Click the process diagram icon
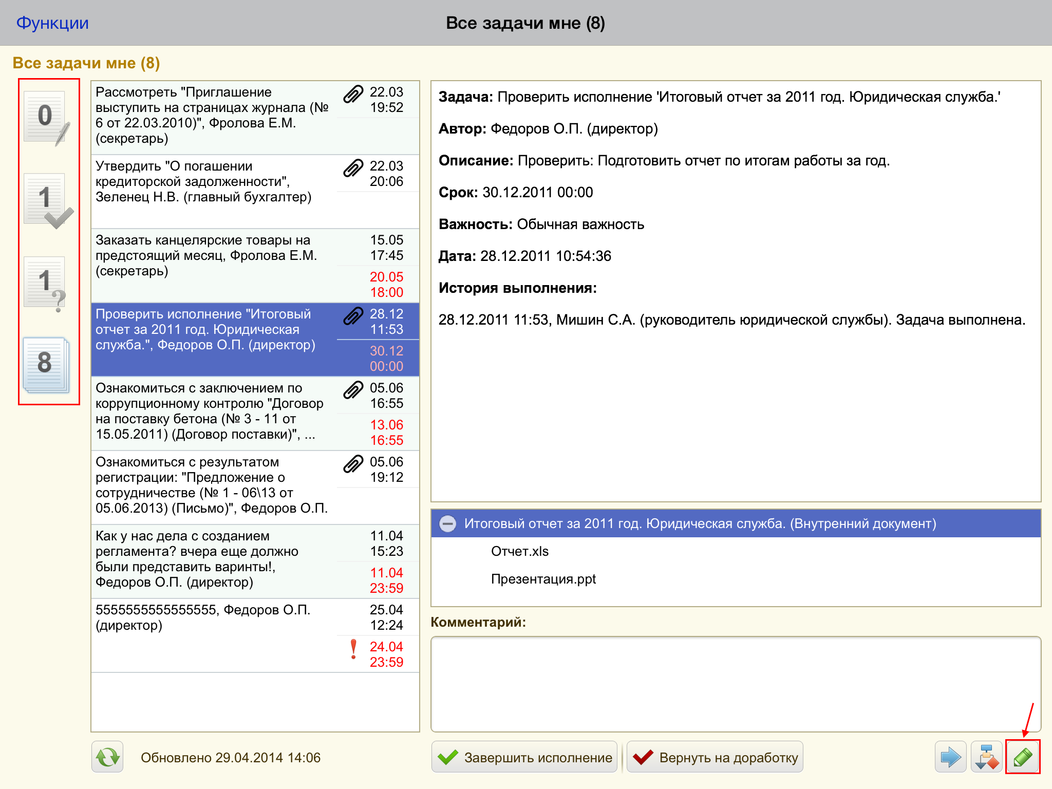1052x789 pixels. (987, 757)
